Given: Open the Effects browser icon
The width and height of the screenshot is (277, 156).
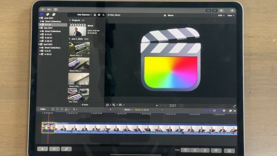Looking at the screenshot, I should [x=230, y=111].
